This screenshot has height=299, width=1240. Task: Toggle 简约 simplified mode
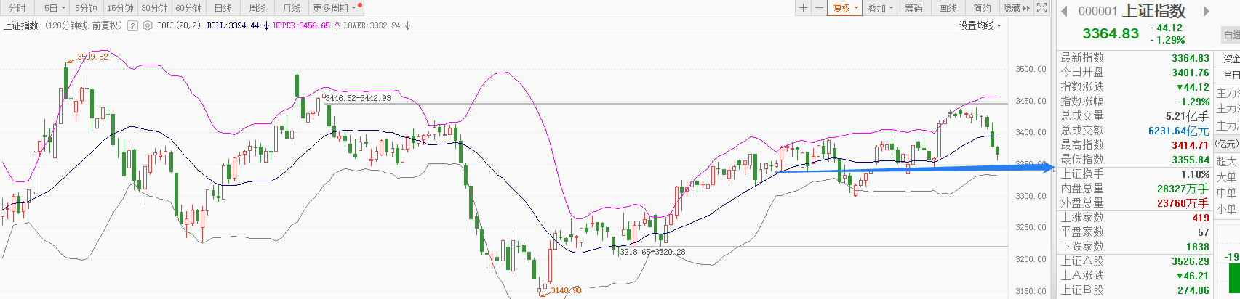[982, 8]
